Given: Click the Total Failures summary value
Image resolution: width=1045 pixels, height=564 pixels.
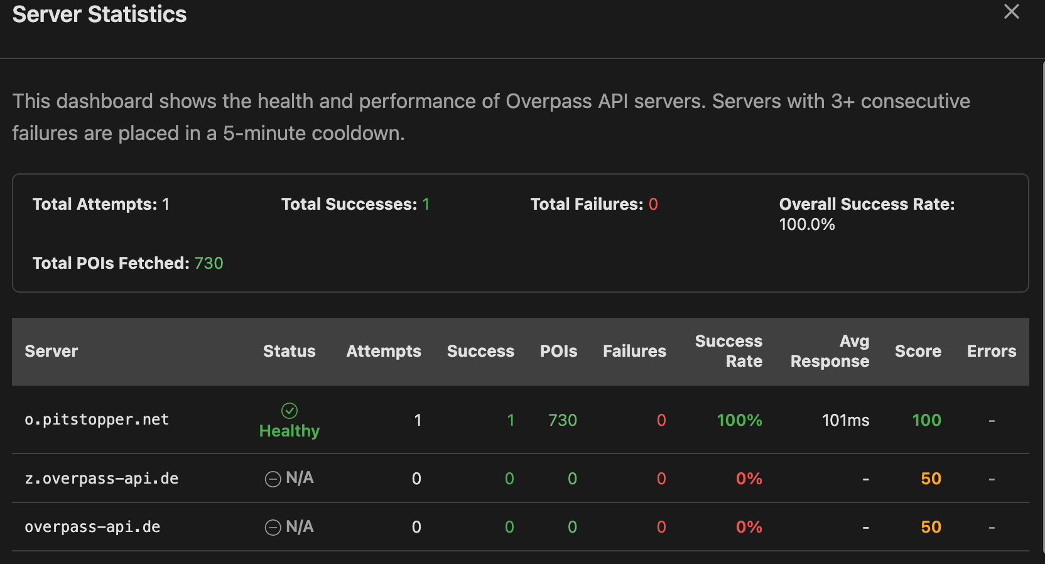Looking at the screenshot, I should point(653,204).
